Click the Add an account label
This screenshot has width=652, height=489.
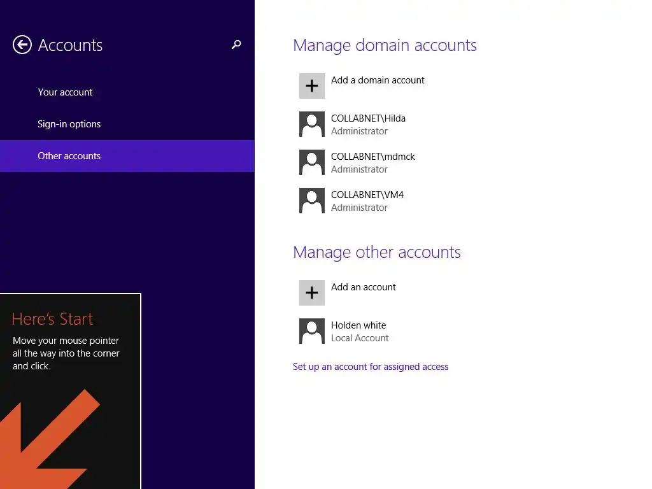364,287
